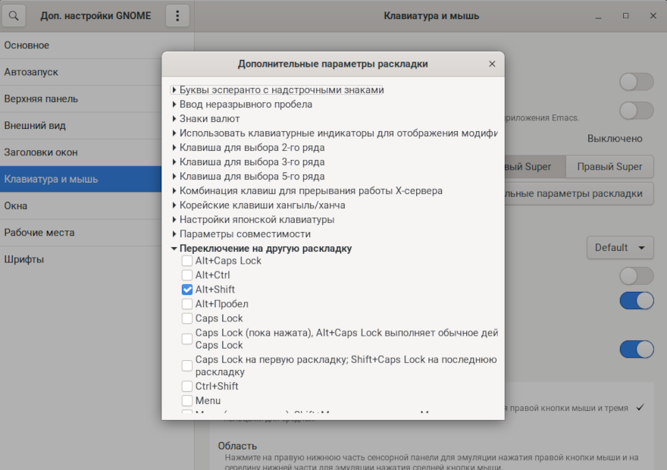Open the Шрифты sidebar section

pos(24,259)
